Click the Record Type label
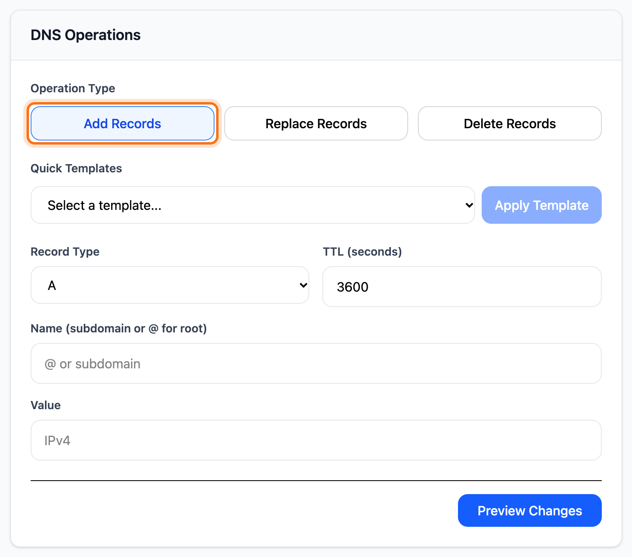Image resolution: width=632 pixels, height=557 pixels. [65, 252]
